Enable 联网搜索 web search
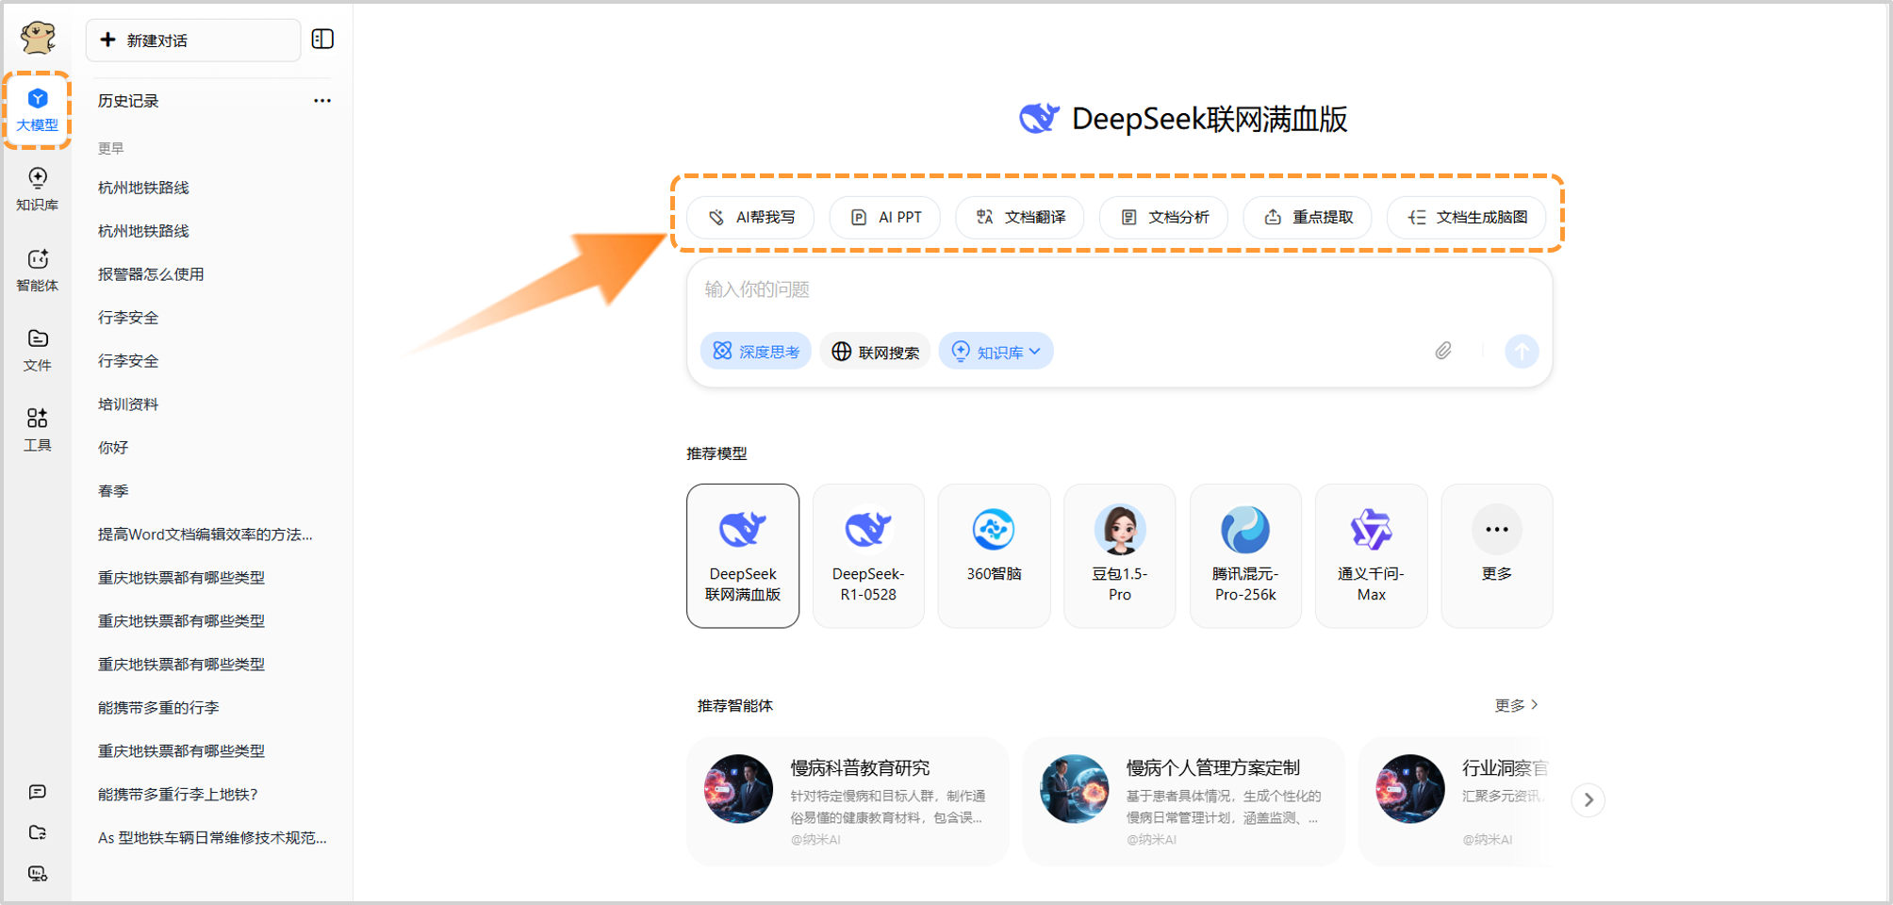The height and width of the screenshot is (905, 1893). click(875, 351)
